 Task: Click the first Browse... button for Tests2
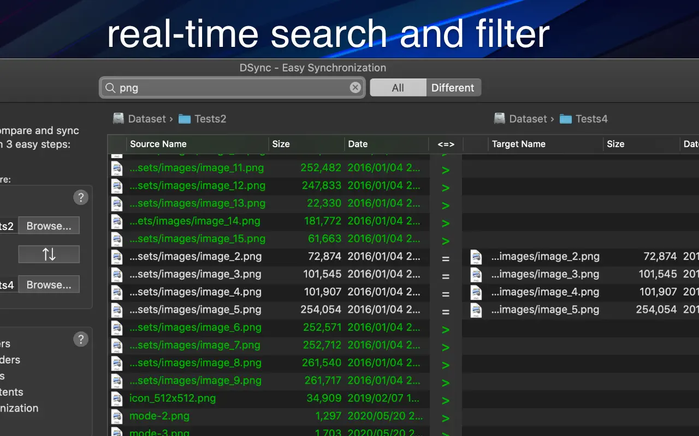49,226
